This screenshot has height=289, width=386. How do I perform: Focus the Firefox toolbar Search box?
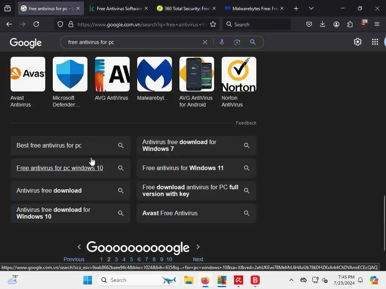257,24
